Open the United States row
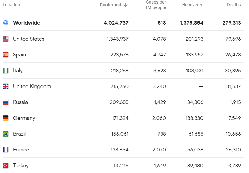Viewport: 249px width, 173px height. tap(29, 39)
